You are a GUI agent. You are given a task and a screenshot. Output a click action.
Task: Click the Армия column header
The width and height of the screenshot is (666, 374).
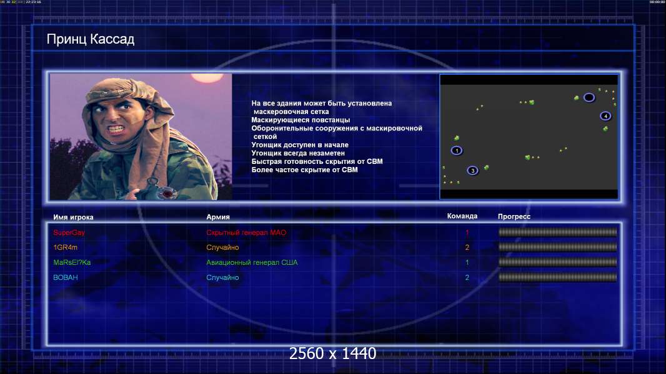pos(218,217)
